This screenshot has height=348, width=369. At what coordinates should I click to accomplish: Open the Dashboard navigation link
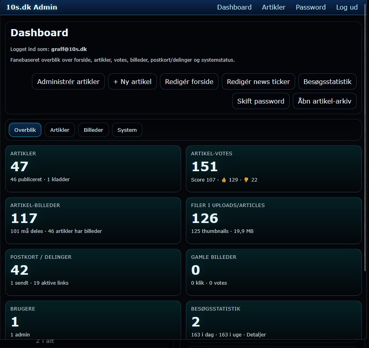pyautogui.click(x=234, y=7)
